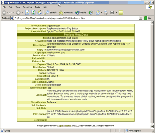Refresh the page with Refresh icon

(x=33, y=13)
